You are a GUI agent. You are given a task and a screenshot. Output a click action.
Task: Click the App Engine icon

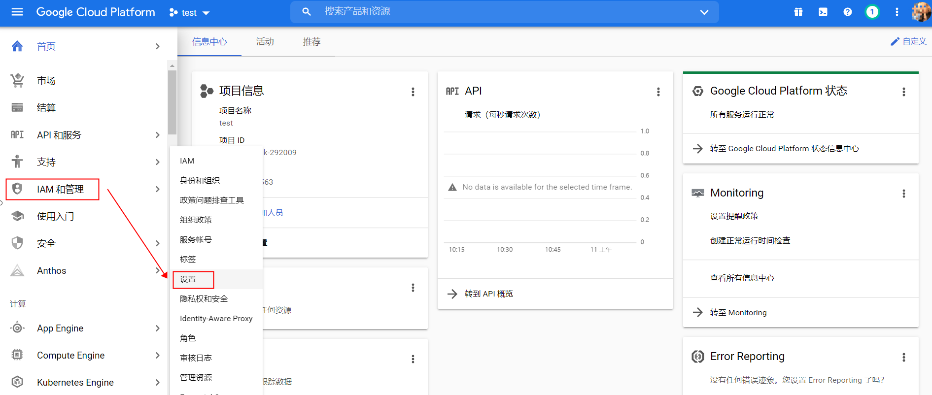pos(17,328)
